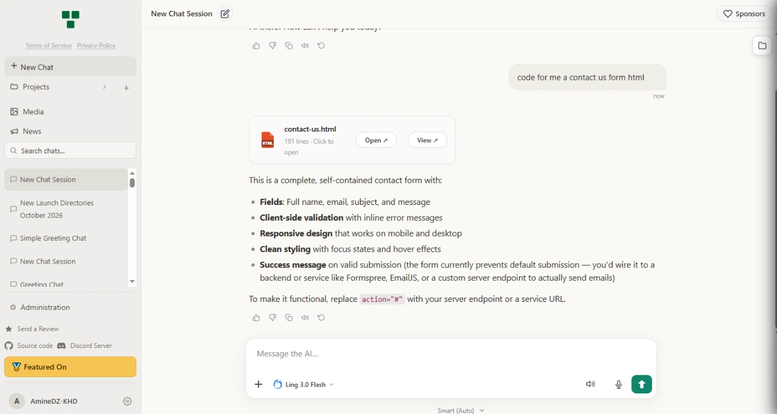The height and width of the screenshot is (414, 777).
Task: Regenerate the contact form response
Action: [x=322, y=318]
